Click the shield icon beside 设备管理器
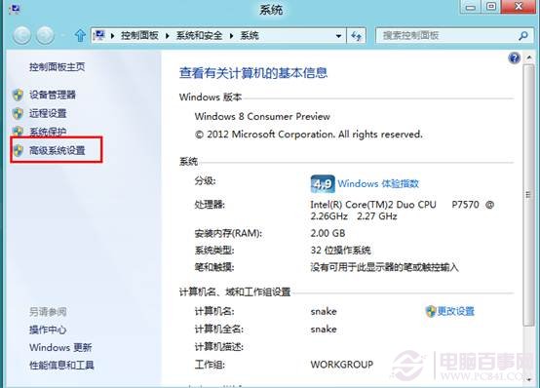 (x=18, y=95)
